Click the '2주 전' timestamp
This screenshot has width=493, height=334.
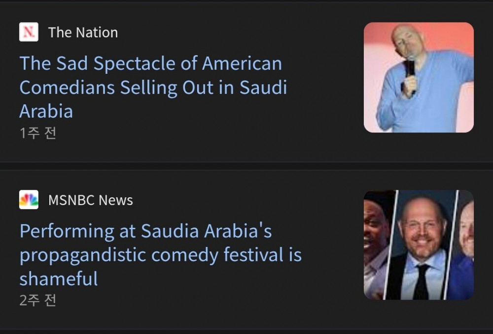[x=38, y=301]
